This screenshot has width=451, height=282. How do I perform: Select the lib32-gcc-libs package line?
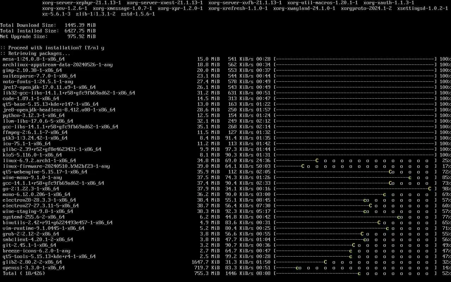(x=69, y=93)
